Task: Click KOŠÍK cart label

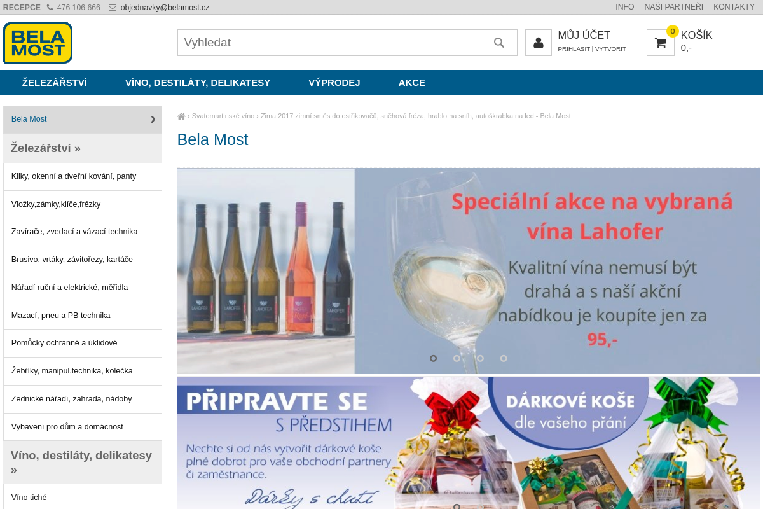Action: 696,36
